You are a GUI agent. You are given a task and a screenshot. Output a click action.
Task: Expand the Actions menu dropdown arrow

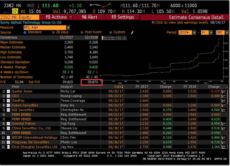[x=71, y=17]
